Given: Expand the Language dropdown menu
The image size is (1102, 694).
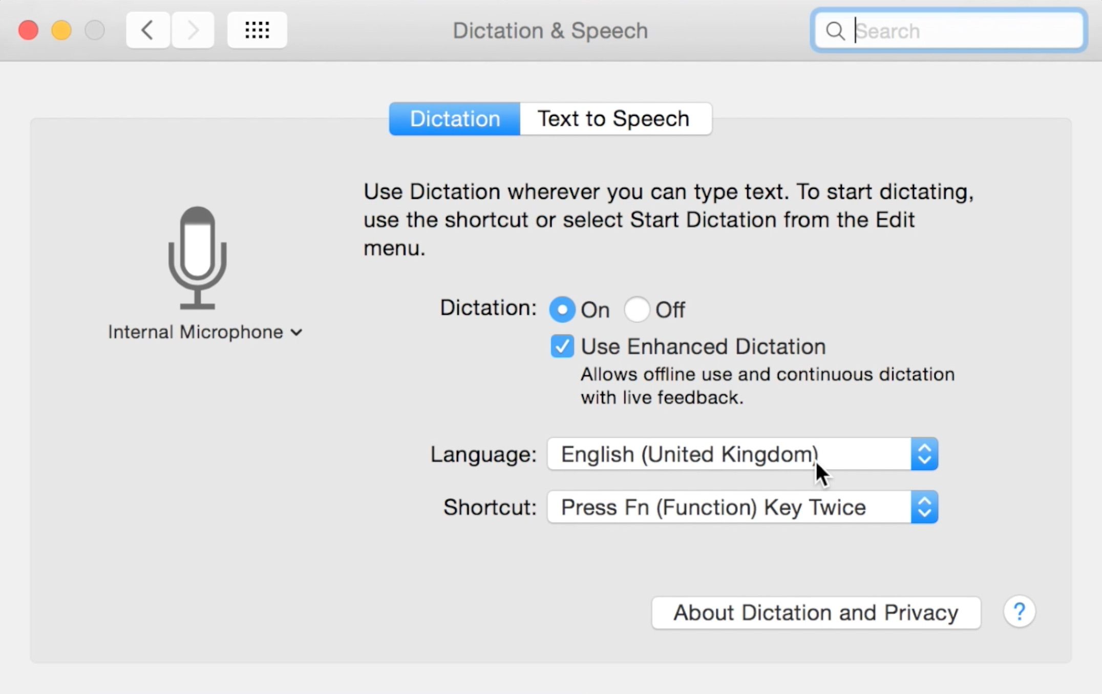Looking at the screenshot, I should click(924, 454).
